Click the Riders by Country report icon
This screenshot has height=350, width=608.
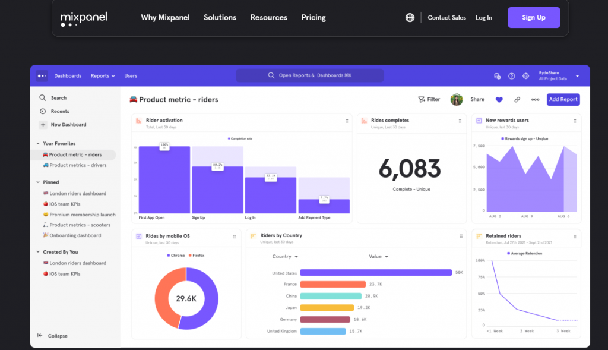coord(253,236)
